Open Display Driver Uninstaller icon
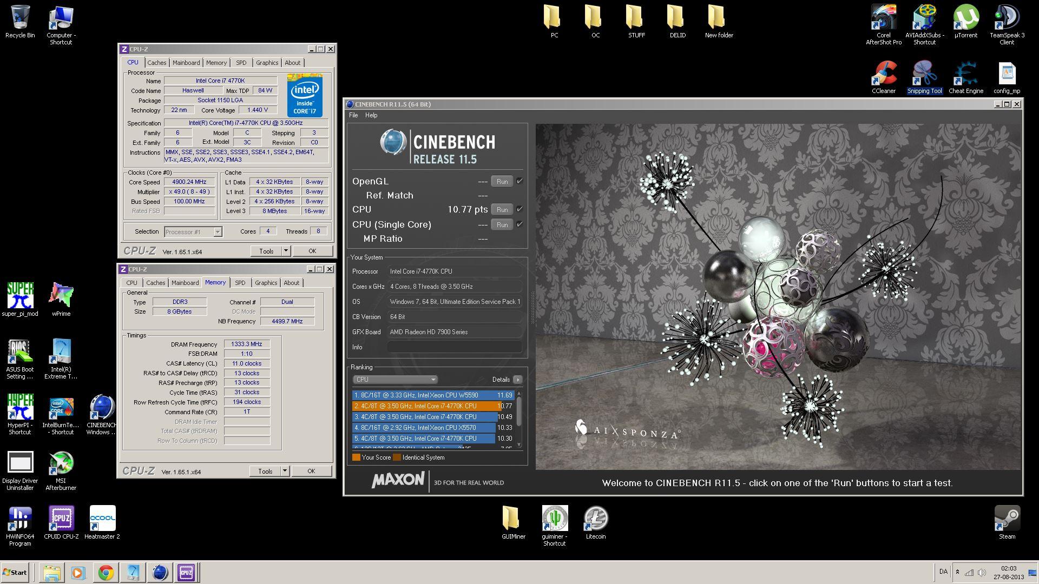 (20, 470)
